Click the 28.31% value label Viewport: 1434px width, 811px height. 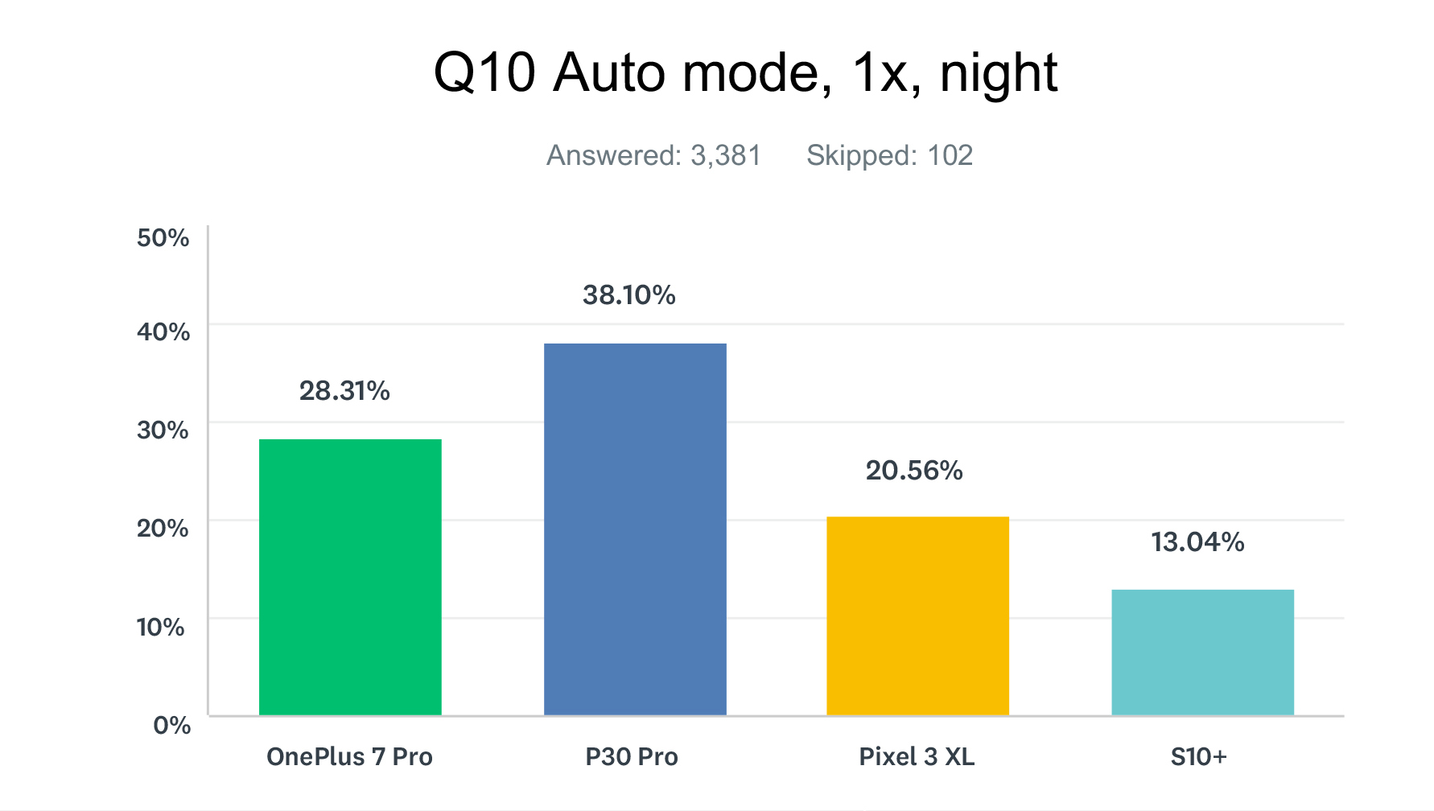tap(344, 391)
